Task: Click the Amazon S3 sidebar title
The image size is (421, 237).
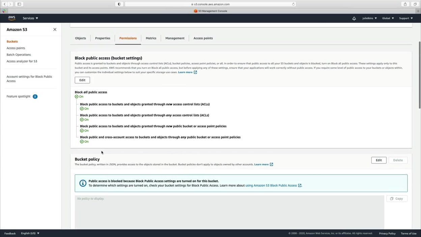Action: click(x=17, y=29)
